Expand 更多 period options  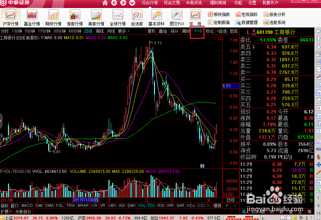coord(124,31)
